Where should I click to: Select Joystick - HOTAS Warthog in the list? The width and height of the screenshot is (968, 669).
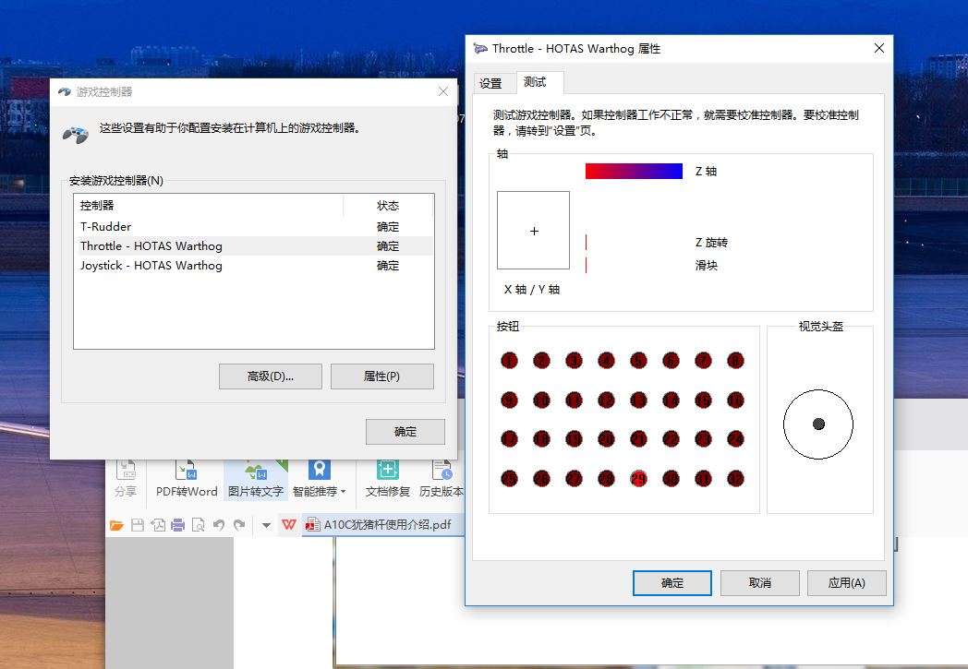click(254, 265)
